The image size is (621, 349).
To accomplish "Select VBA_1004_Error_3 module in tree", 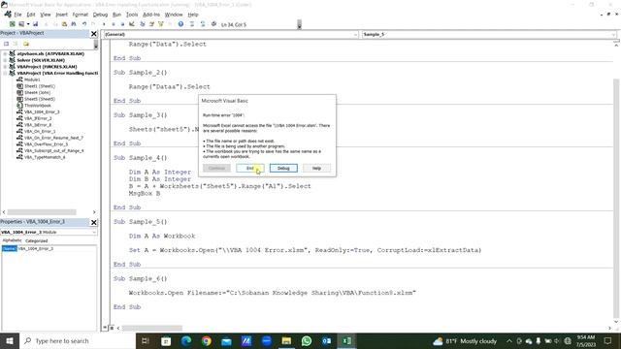I will [x=42, y=112].
